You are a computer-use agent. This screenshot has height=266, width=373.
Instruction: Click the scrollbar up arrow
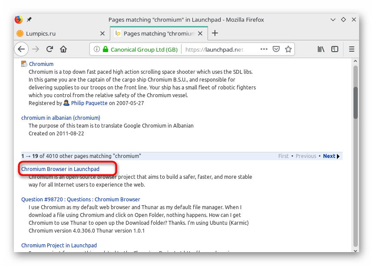coord(355,61)
